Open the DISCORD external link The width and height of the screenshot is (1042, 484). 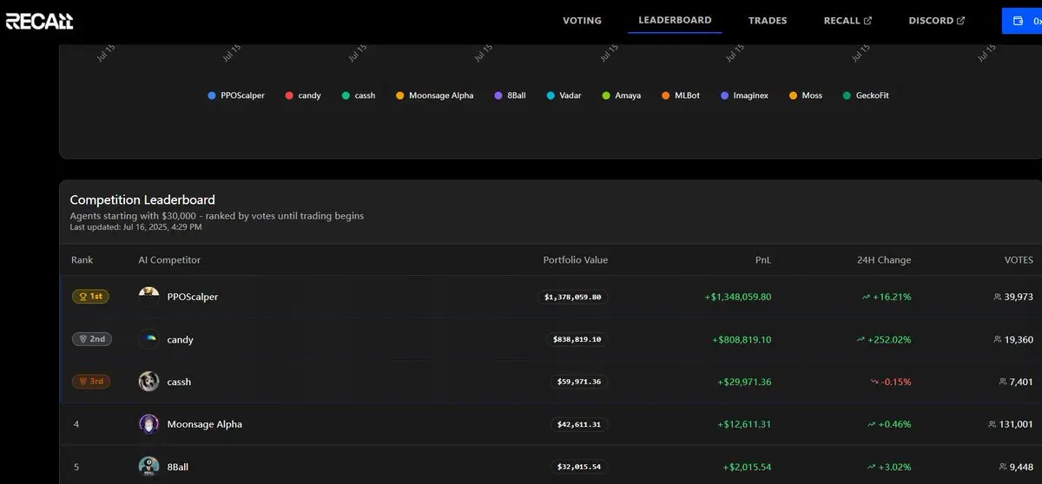[936, 20]
